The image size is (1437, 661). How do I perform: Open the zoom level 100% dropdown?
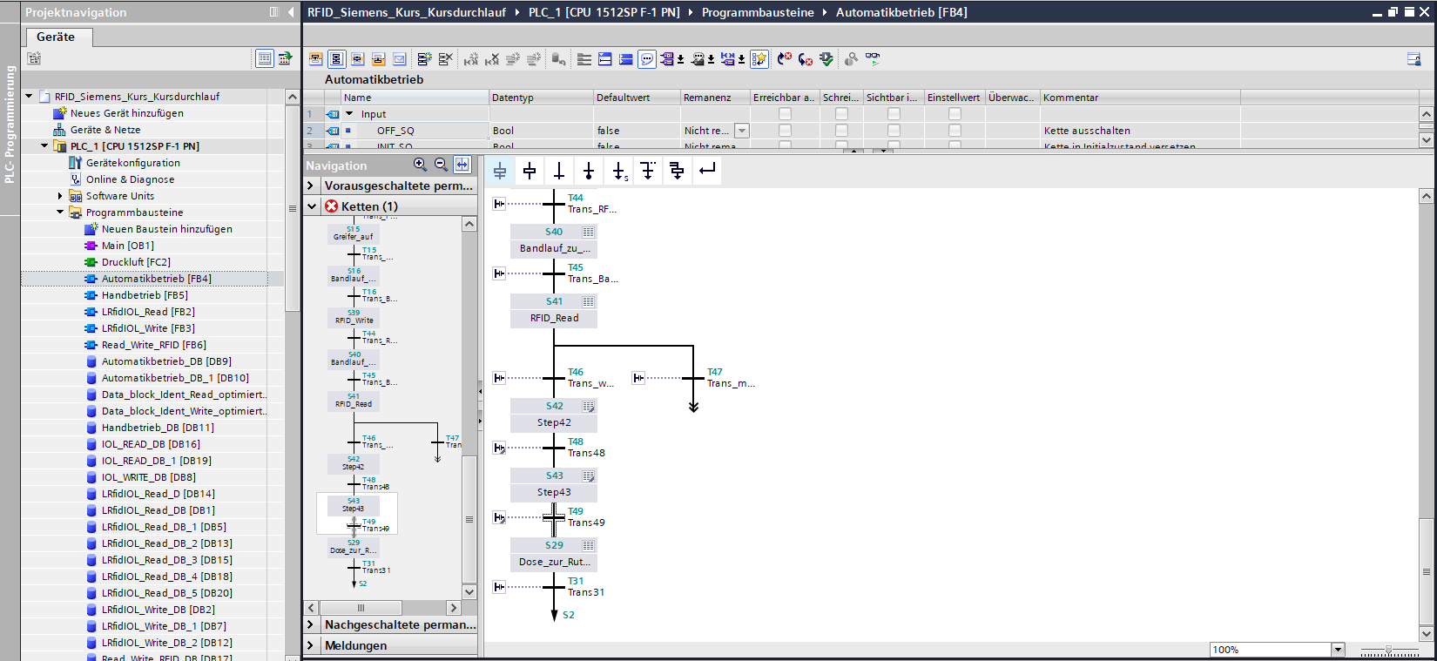(1337, 650)
